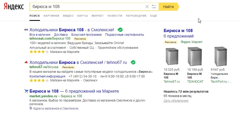
Task: Click the red tehno67 favicon beside second result
Action: point(26,62)
